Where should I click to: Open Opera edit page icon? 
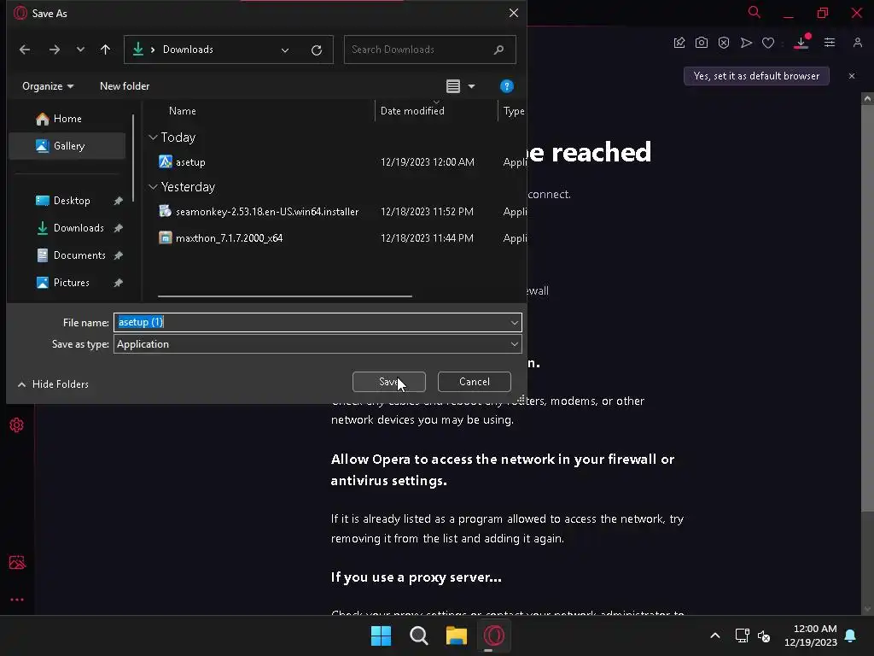[x=679, y=43]
